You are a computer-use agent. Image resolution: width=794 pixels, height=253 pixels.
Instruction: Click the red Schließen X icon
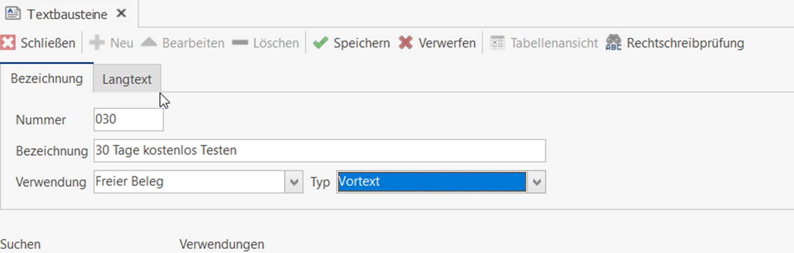click(8, 43)
